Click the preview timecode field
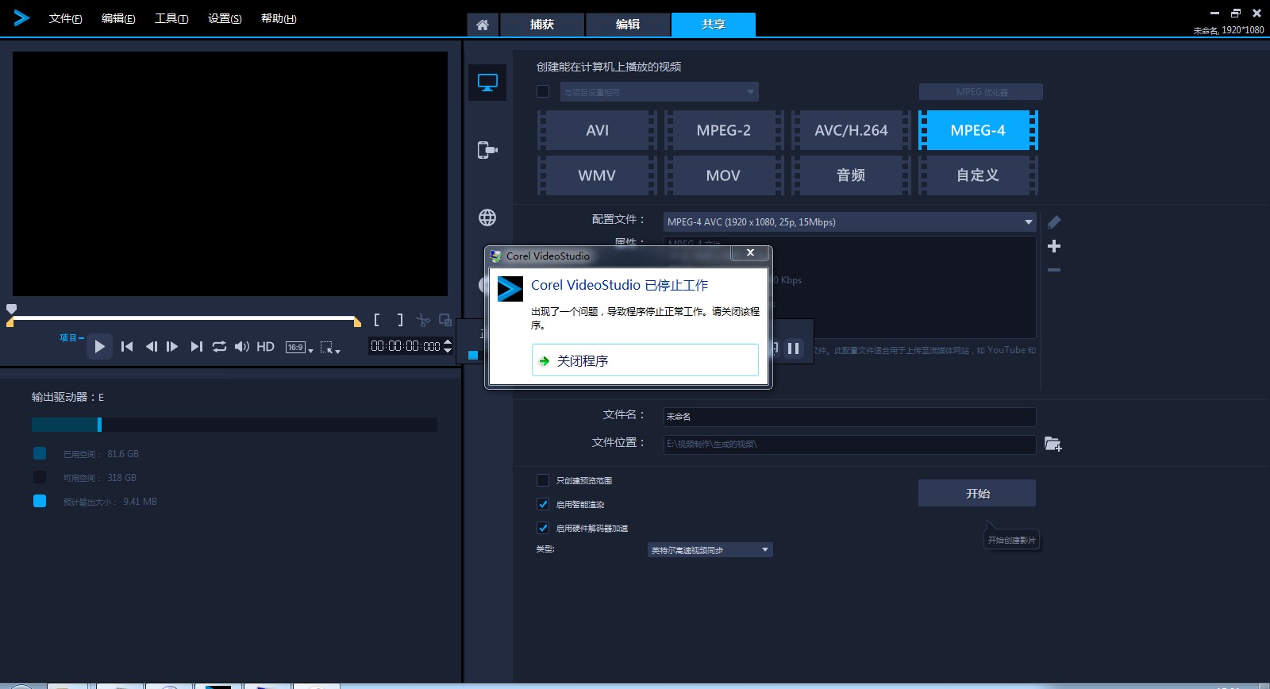1270x689 pixels. pyautogui.click(x=406, y=346)
